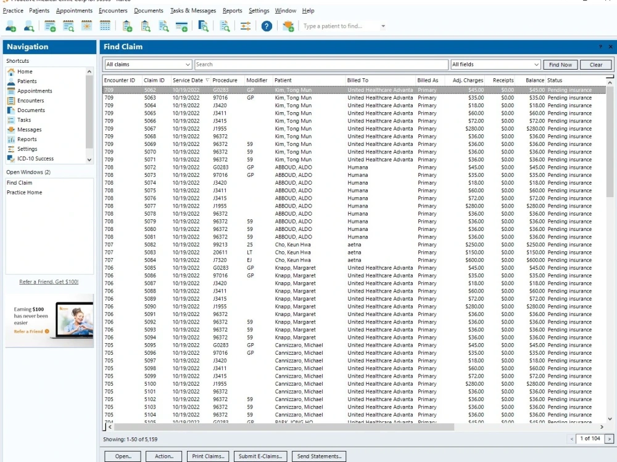Select claim ID 5063 row

(354, 98)
